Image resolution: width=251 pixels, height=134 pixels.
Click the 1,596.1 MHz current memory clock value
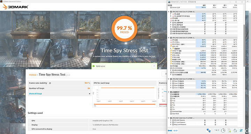click(201, 94)
